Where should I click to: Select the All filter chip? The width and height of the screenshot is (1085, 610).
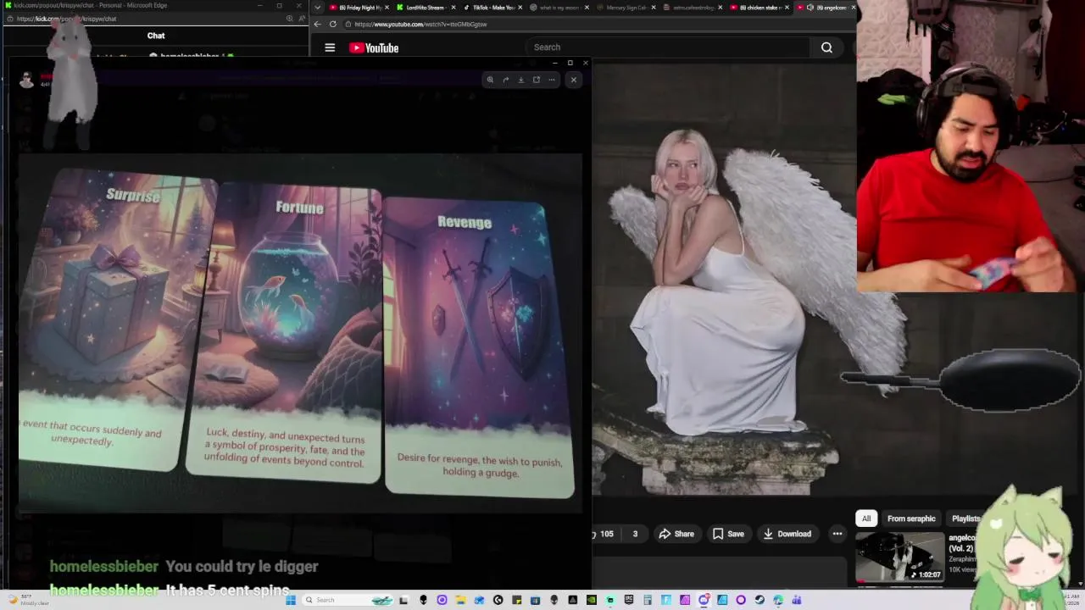[x=866, y=518]
